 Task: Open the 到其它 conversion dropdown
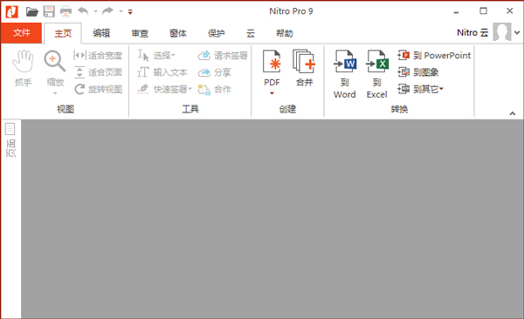point(420,89)
